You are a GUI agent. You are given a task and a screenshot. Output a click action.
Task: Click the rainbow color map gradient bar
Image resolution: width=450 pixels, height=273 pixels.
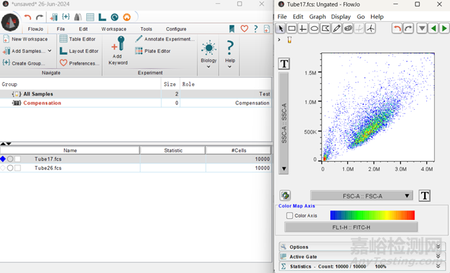coord(372,215)
